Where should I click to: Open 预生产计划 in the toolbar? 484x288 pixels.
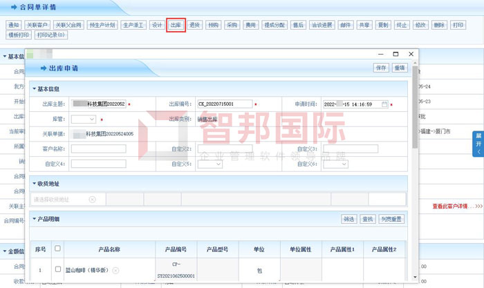coord(102,25)
